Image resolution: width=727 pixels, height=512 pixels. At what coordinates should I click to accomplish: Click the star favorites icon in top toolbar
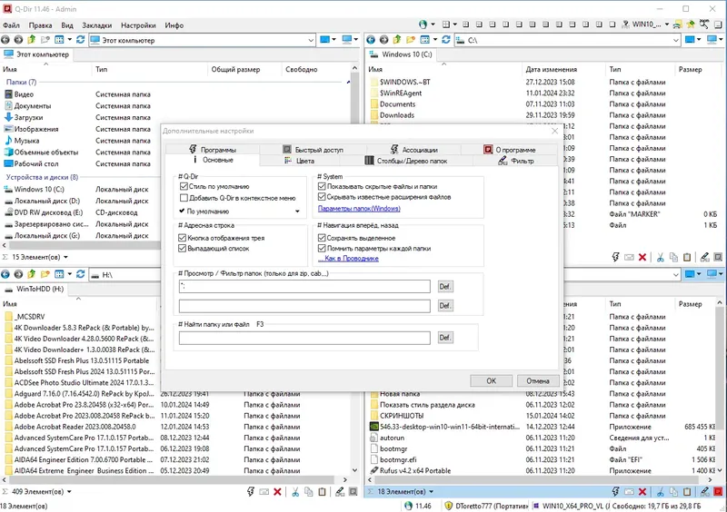pos(691,25)
